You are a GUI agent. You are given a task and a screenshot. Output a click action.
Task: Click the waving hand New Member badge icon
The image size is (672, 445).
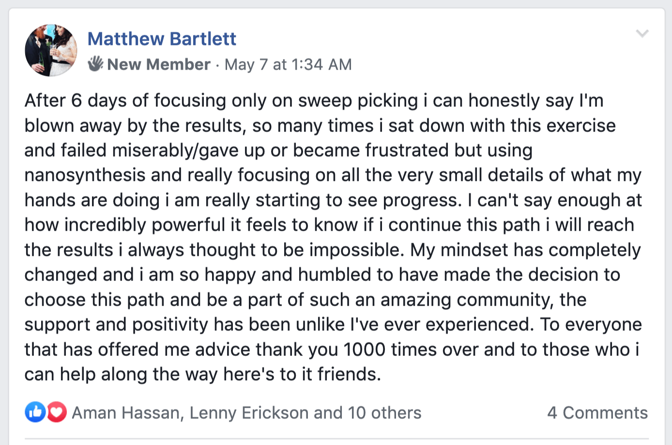coord(95,64)
